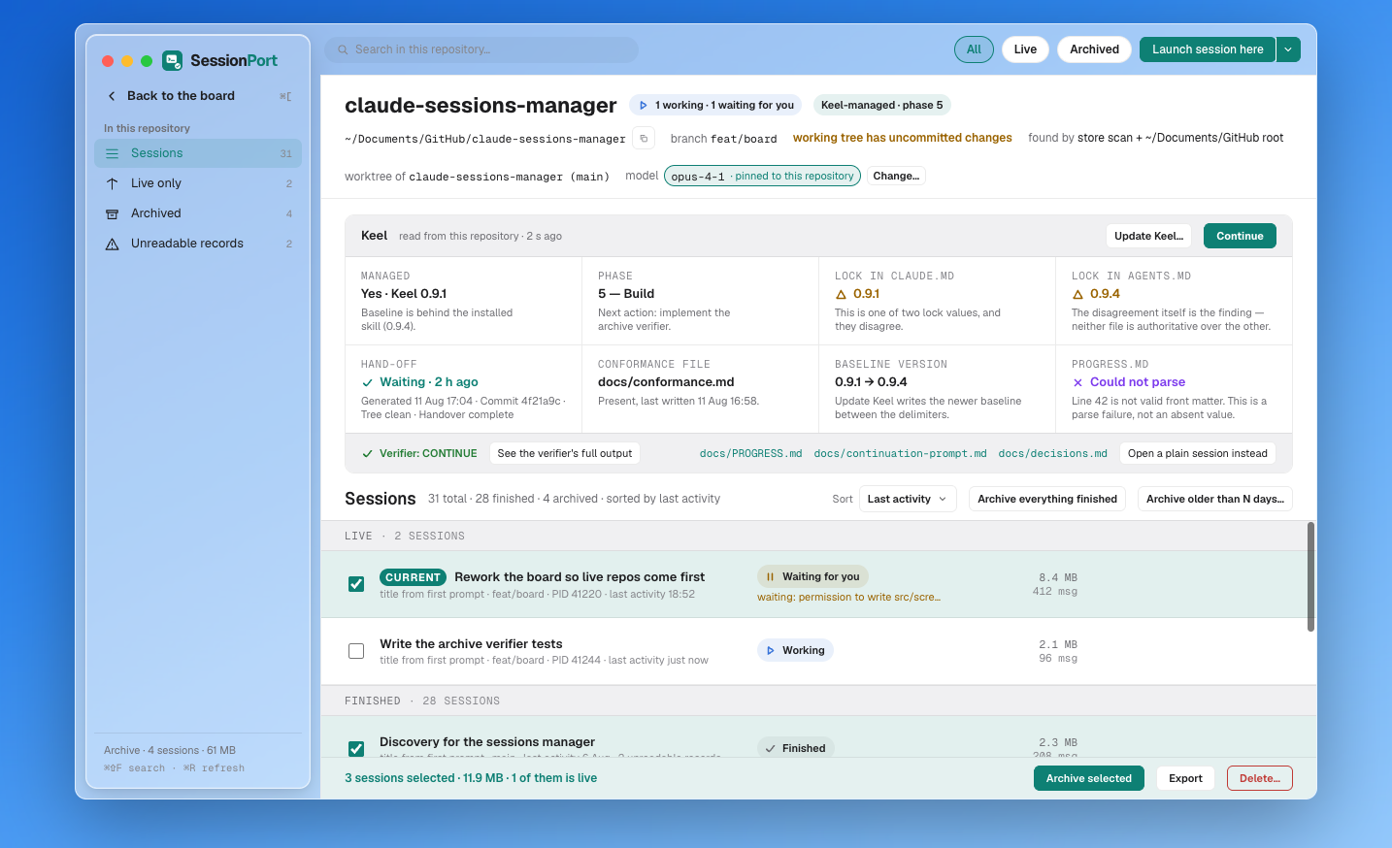Open the docs/PROGRESS.md link
1392x848 pixels.
tap(750, 453)
